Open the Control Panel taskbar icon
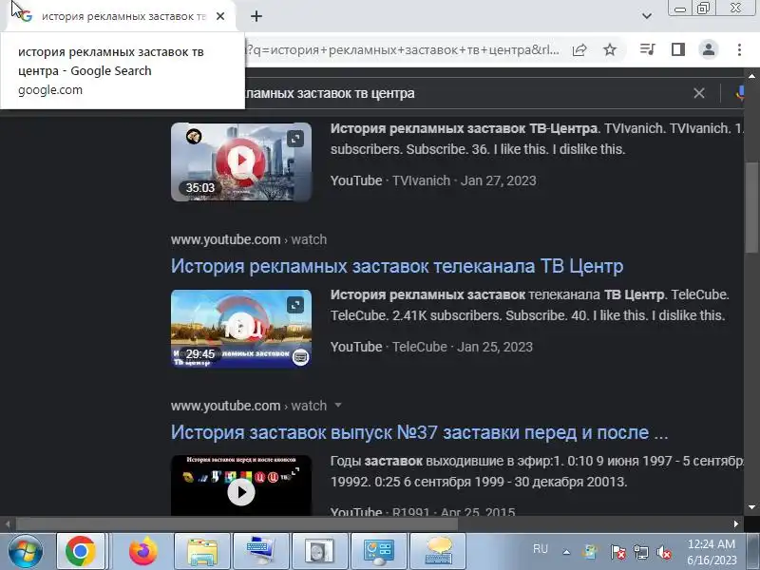The height and width of the screenshot is (570, 760). 378,551
